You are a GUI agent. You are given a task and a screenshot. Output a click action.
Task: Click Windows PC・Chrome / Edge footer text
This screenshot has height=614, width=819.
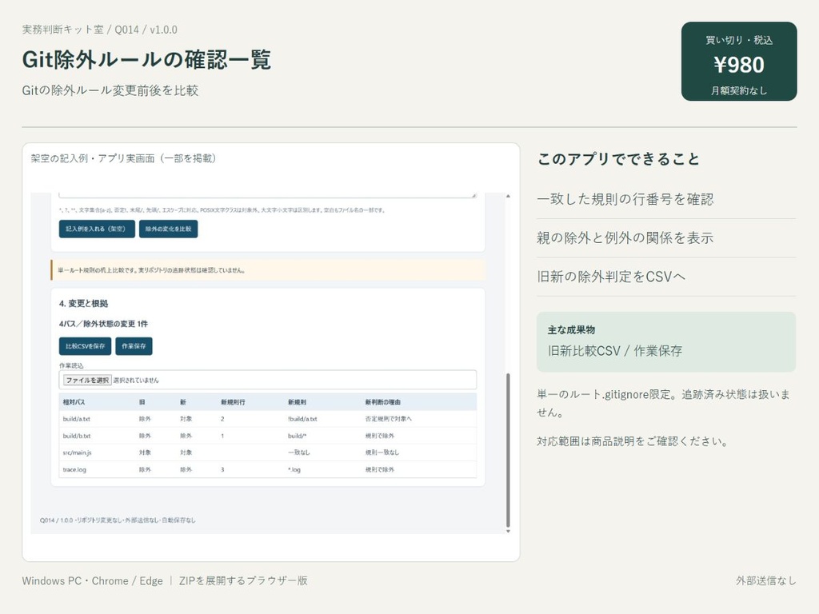(x=93, y=580)
